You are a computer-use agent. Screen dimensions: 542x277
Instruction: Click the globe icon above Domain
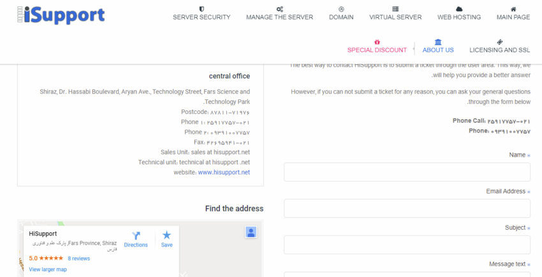pyautogui.click(x=341, y=9)
